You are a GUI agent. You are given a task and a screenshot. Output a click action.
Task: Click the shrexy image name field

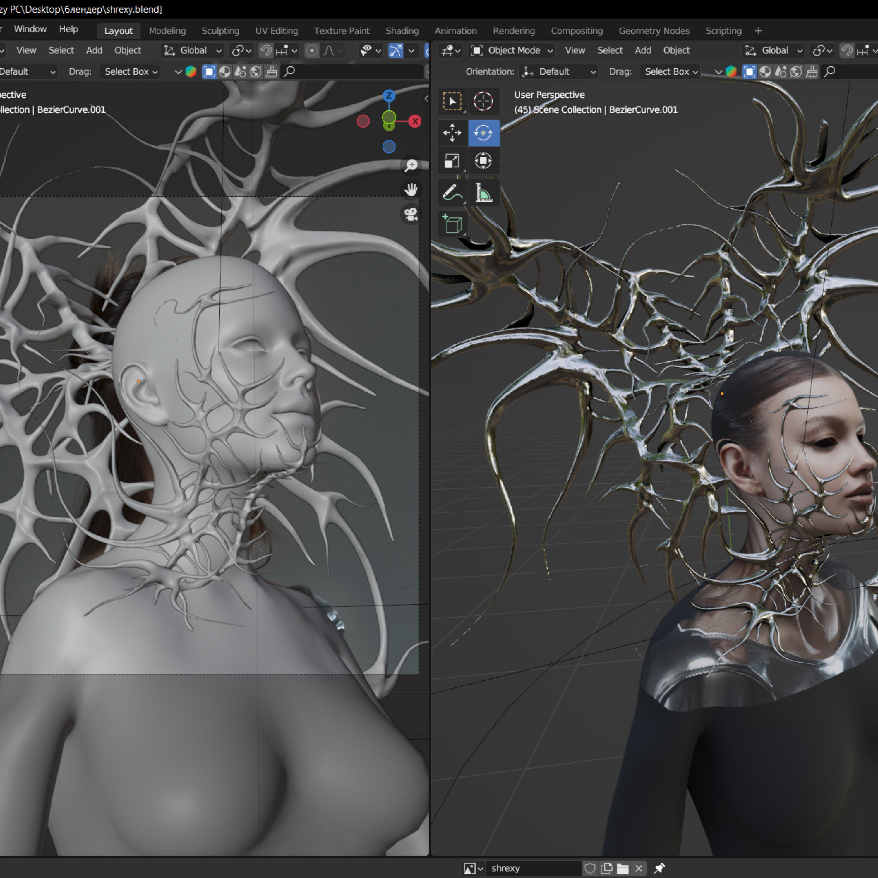pos(534,868)
